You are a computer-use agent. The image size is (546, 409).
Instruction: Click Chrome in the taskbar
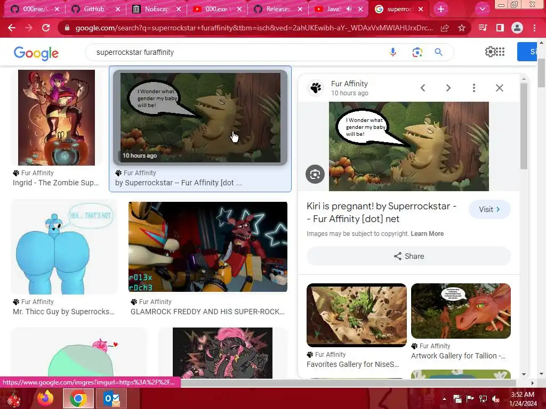(x=78, y=398)
